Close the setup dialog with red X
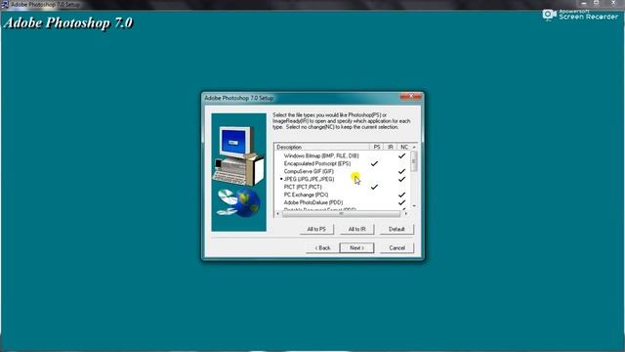625x352 pixels. [x=410, y=96]
